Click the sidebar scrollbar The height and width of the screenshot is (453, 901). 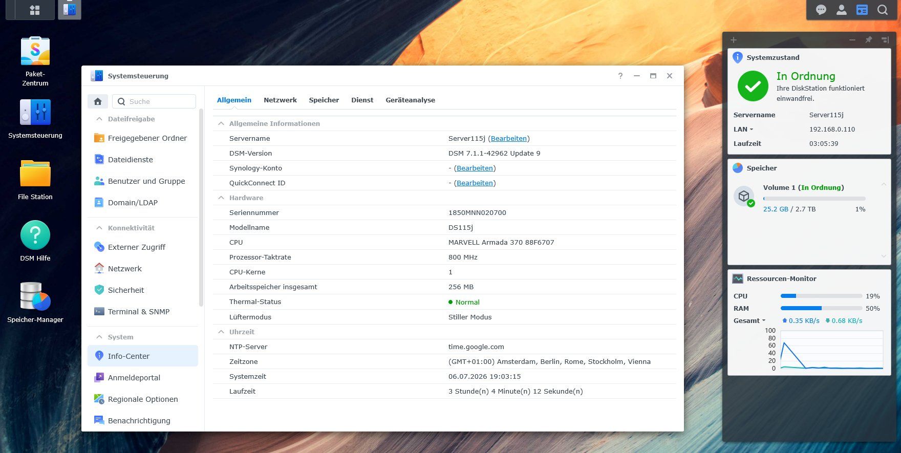coord(201,207)
